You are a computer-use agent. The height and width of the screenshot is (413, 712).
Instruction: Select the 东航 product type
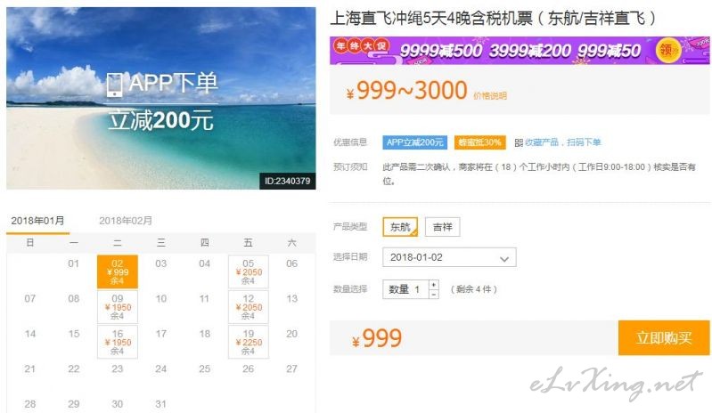point(400,227)
